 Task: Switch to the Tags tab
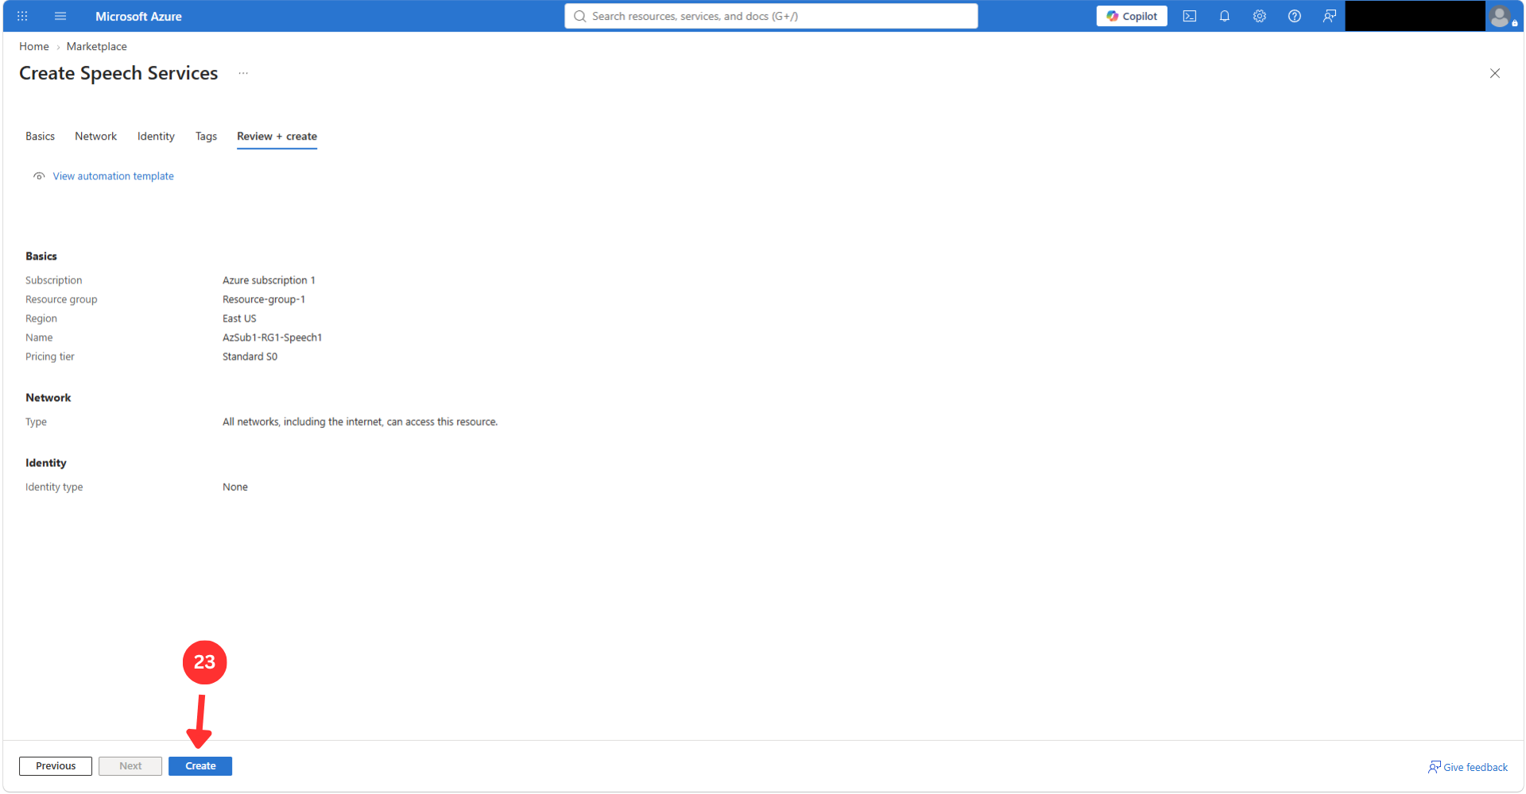pos(206,137)
